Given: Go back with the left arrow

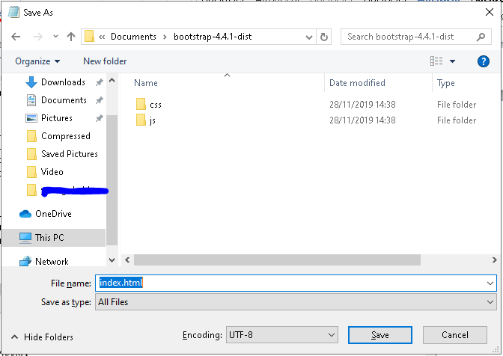Looking at the screenshot, I should point(16,37).
